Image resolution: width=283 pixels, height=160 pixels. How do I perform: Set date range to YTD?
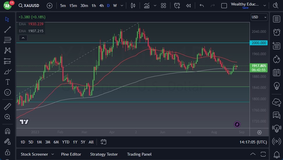pos(66,142)
